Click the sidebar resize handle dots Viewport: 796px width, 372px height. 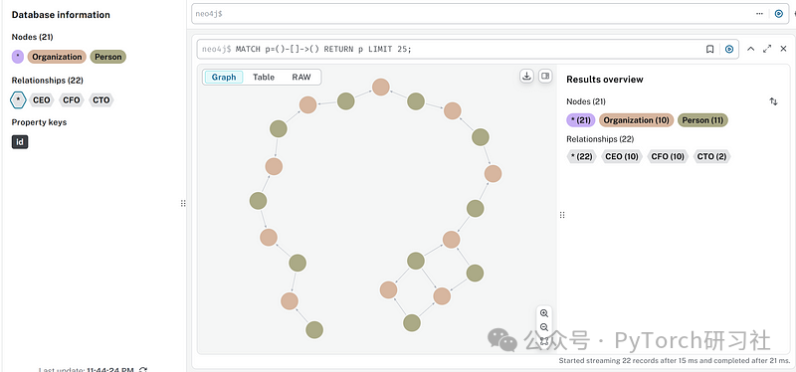tap(183, 204)
